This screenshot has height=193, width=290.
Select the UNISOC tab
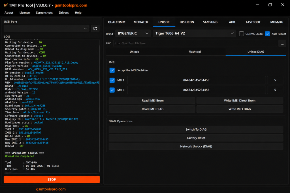[x=164, y=22]
